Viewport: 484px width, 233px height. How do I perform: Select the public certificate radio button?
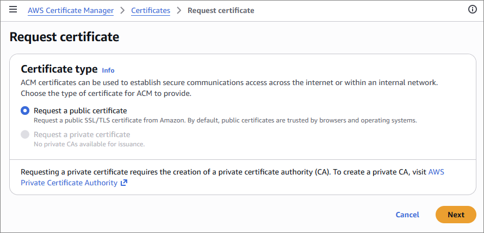(x=25, y=111)
